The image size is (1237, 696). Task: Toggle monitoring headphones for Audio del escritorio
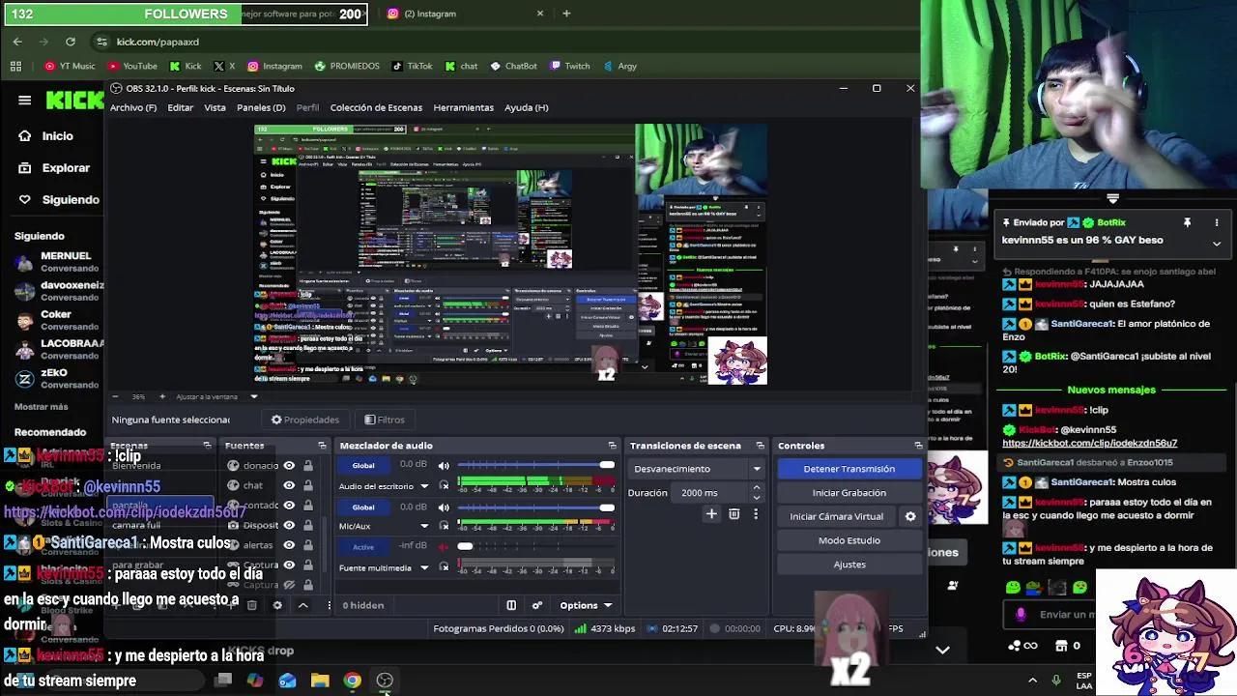444,486
